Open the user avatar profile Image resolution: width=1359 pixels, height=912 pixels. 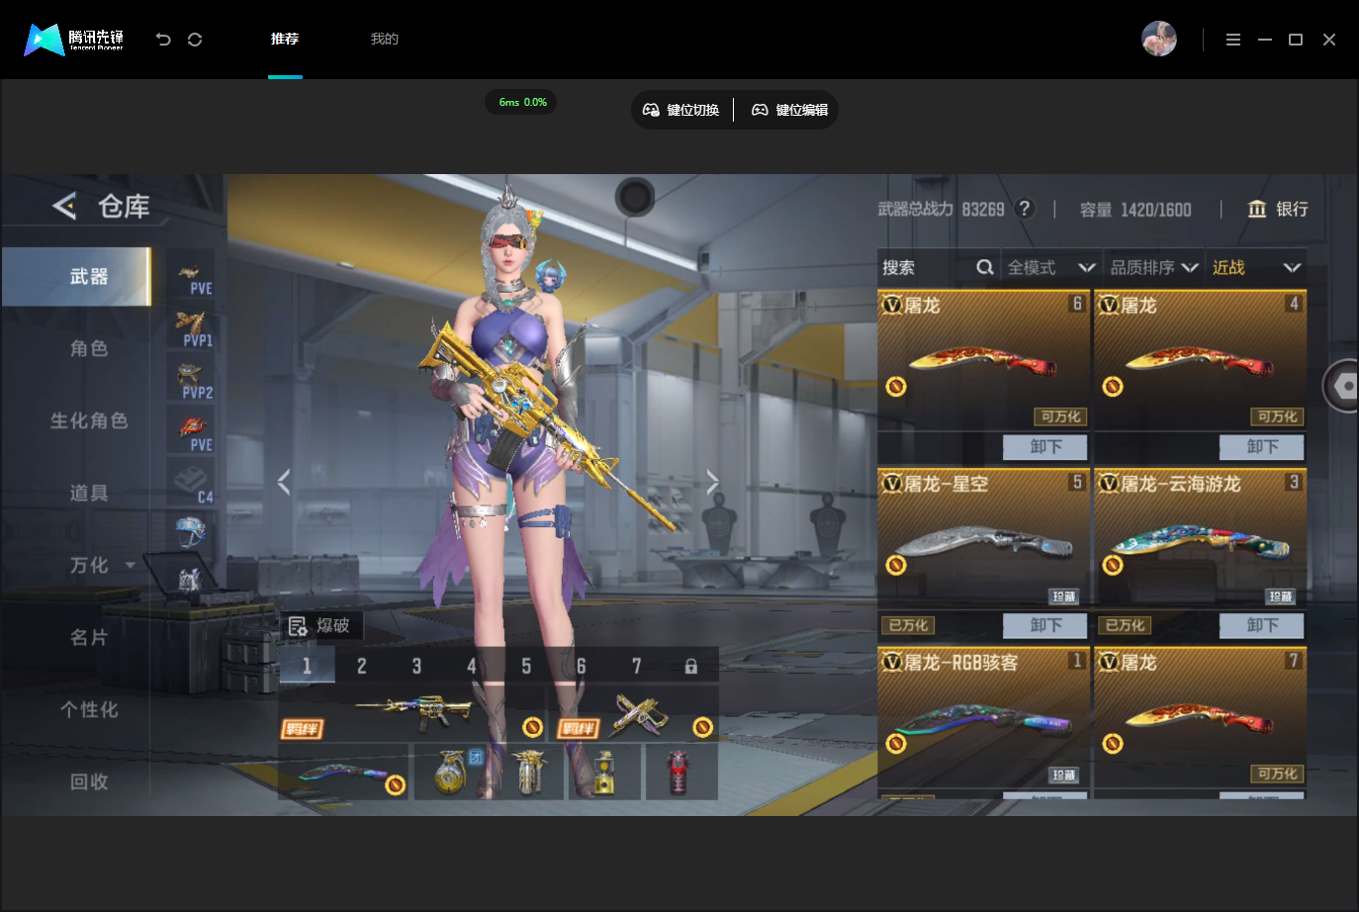[1159, 39]
